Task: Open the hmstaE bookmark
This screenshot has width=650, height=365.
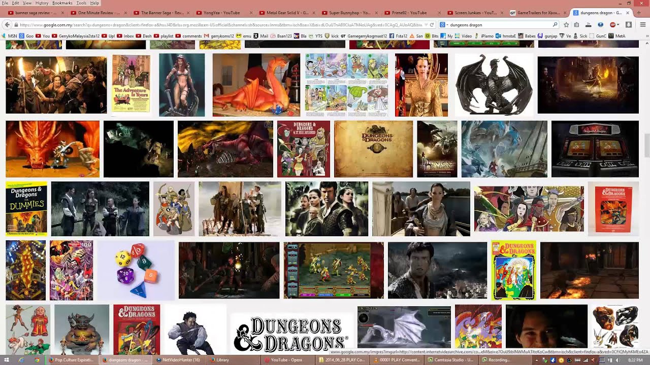Action: [x=505, y=36]
